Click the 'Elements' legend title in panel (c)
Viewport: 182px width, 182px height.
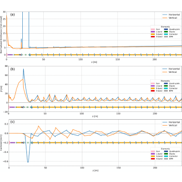coord(165,149)
